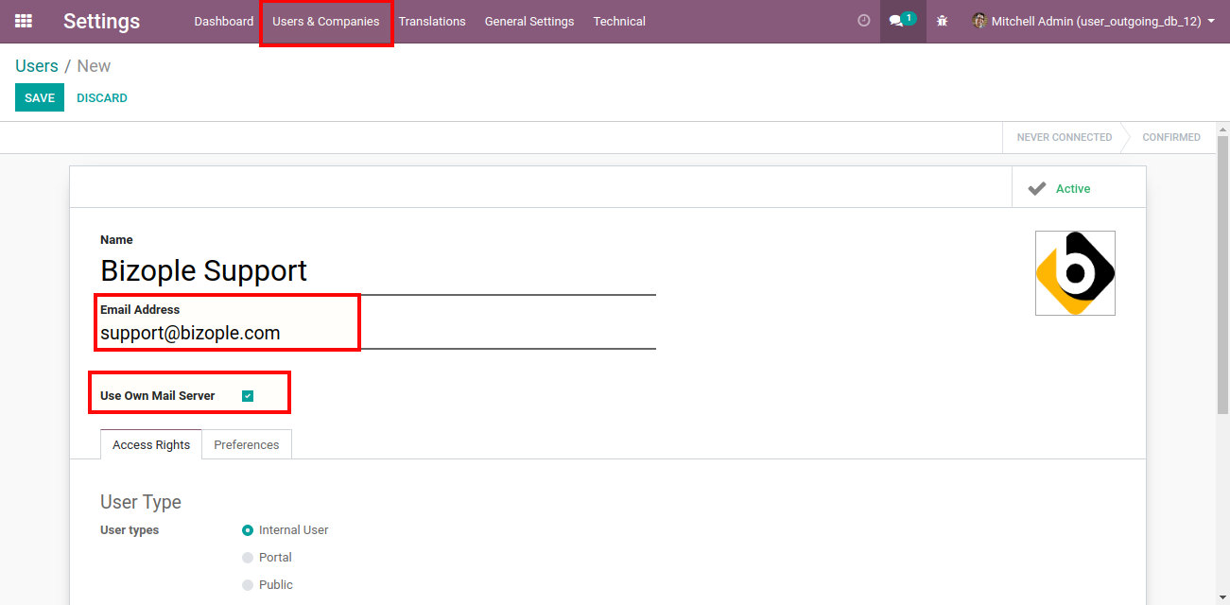
Task: Click the Never Connected status stage
Action: coord(1064,137)
